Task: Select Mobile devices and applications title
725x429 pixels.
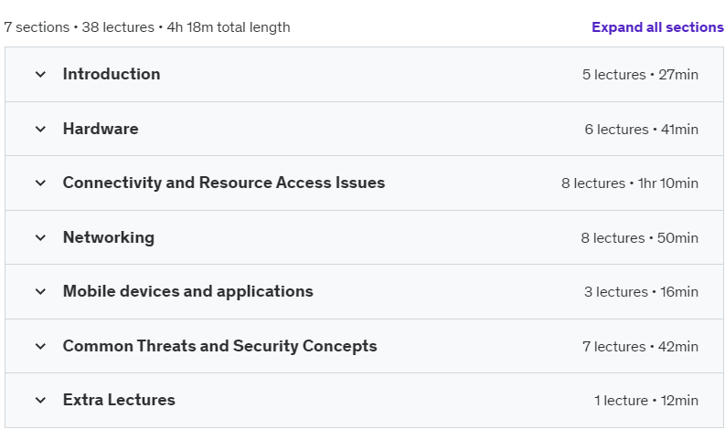Action: (x=187, y=291)
